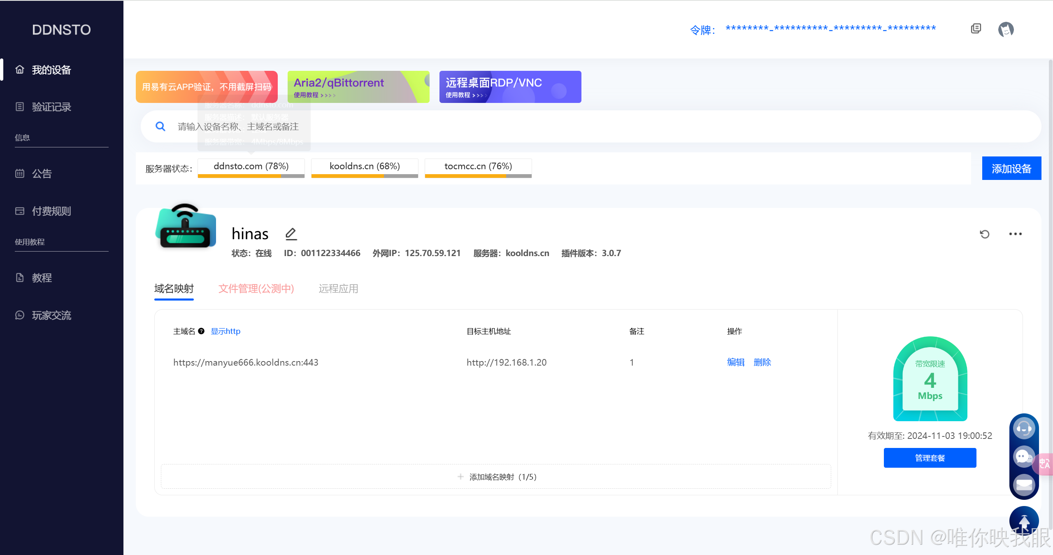Click the help icon beside 主域名
This screenshot has height=555, width=1053.
pyautogui.click(x=201, y=331)
